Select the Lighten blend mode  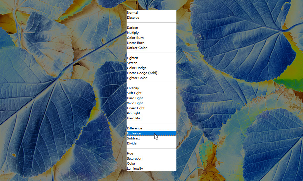pos(151,58)
